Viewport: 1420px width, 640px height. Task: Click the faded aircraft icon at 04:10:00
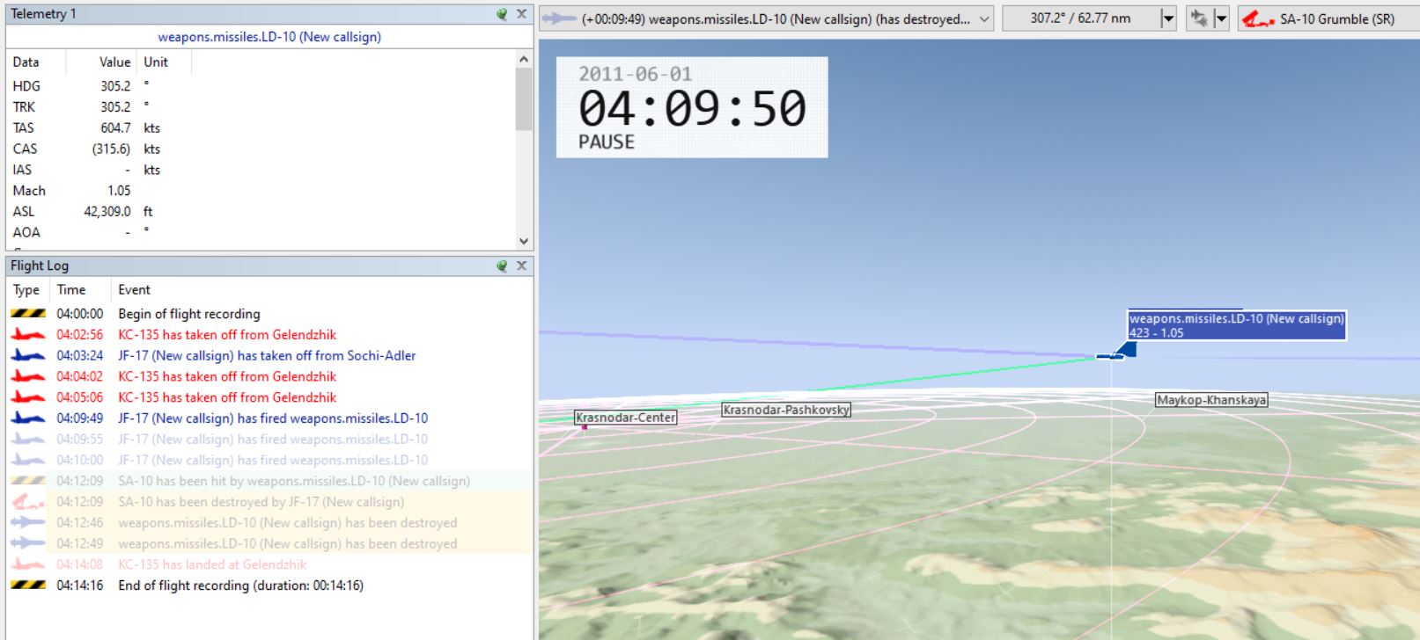point(28,460)
